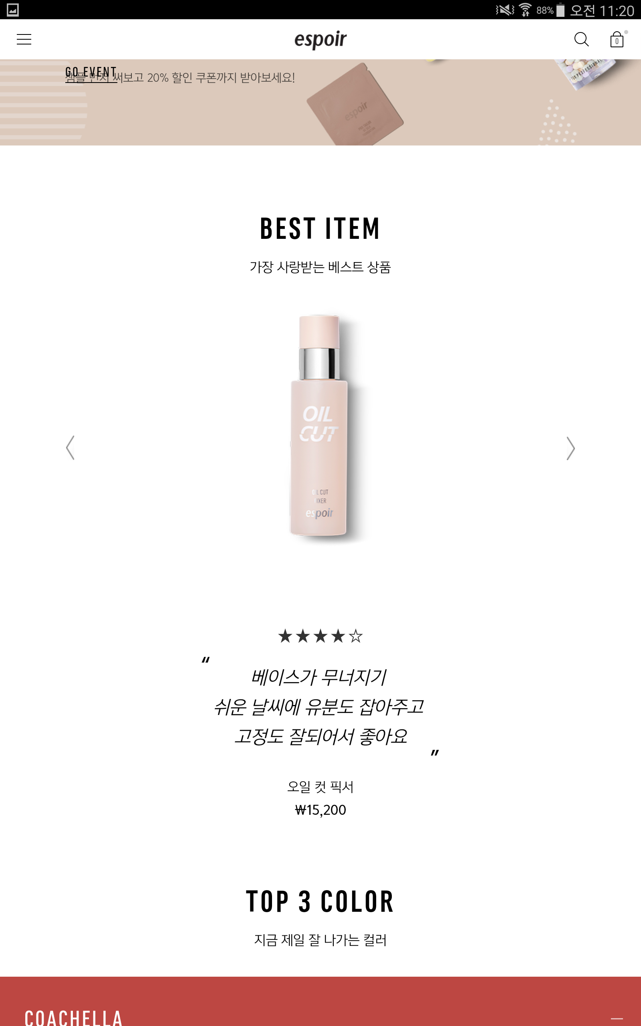The width and height of the screenshot is (641, 1026).
Task: Open the hamburger menu
Action: [24, 39]
